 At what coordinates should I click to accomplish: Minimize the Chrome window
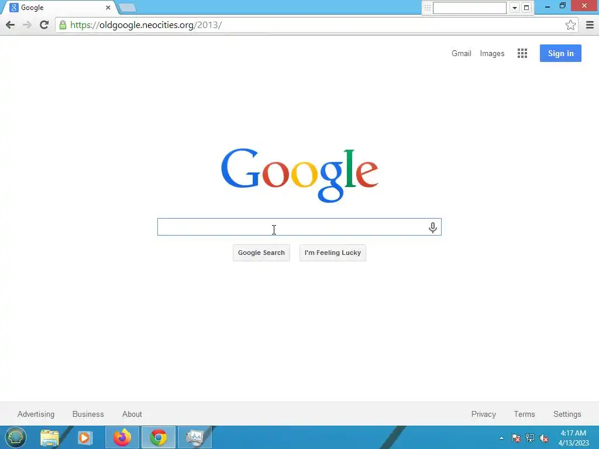(547, 6)
